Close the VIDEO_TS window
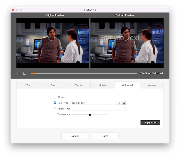Screen dimensions: 180x157 click(x=13, y=10)
